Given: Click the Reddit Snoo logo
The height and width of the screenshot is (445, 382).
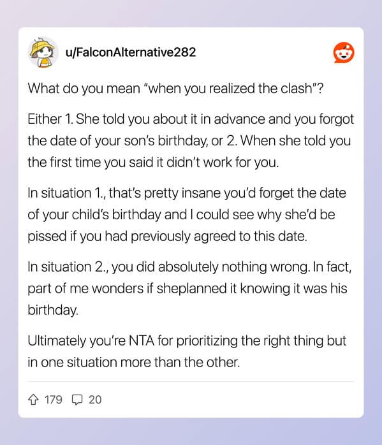Looking at the screenshot, I should pyautogui.click(x=344, y=52).
